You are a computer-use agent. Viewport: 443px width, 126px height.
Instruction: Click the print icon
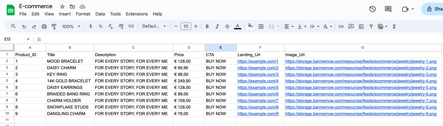coord(44,26)
